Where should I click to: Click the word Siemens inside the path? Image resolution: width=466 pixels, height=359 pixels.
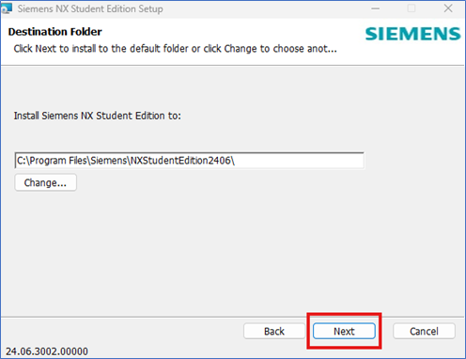[x=108, y=161]
